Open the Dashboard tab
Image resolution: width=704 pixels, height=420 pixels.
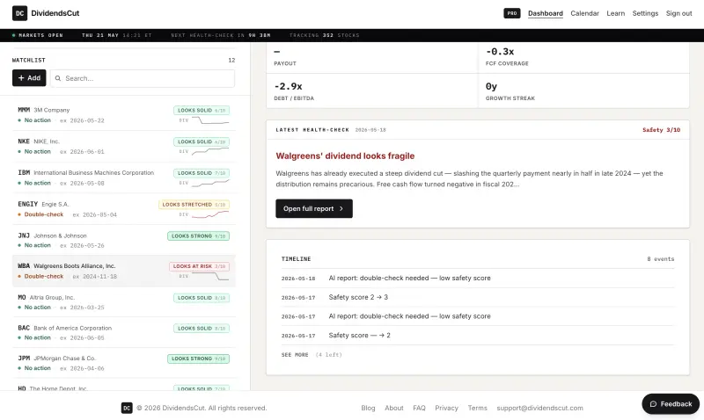point(545,13)
